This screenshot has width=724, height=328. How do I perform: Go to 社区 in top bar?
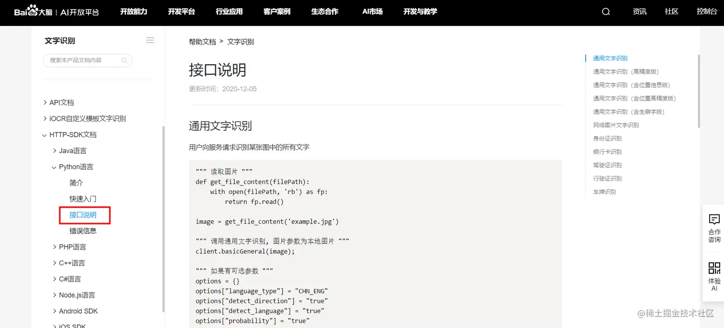(672, 11)
